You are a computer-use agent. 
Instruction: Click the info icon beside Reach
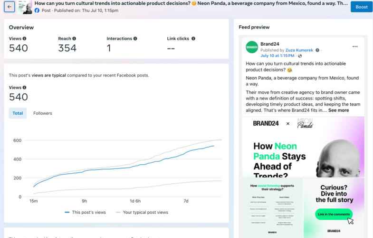tap(74, 39)
